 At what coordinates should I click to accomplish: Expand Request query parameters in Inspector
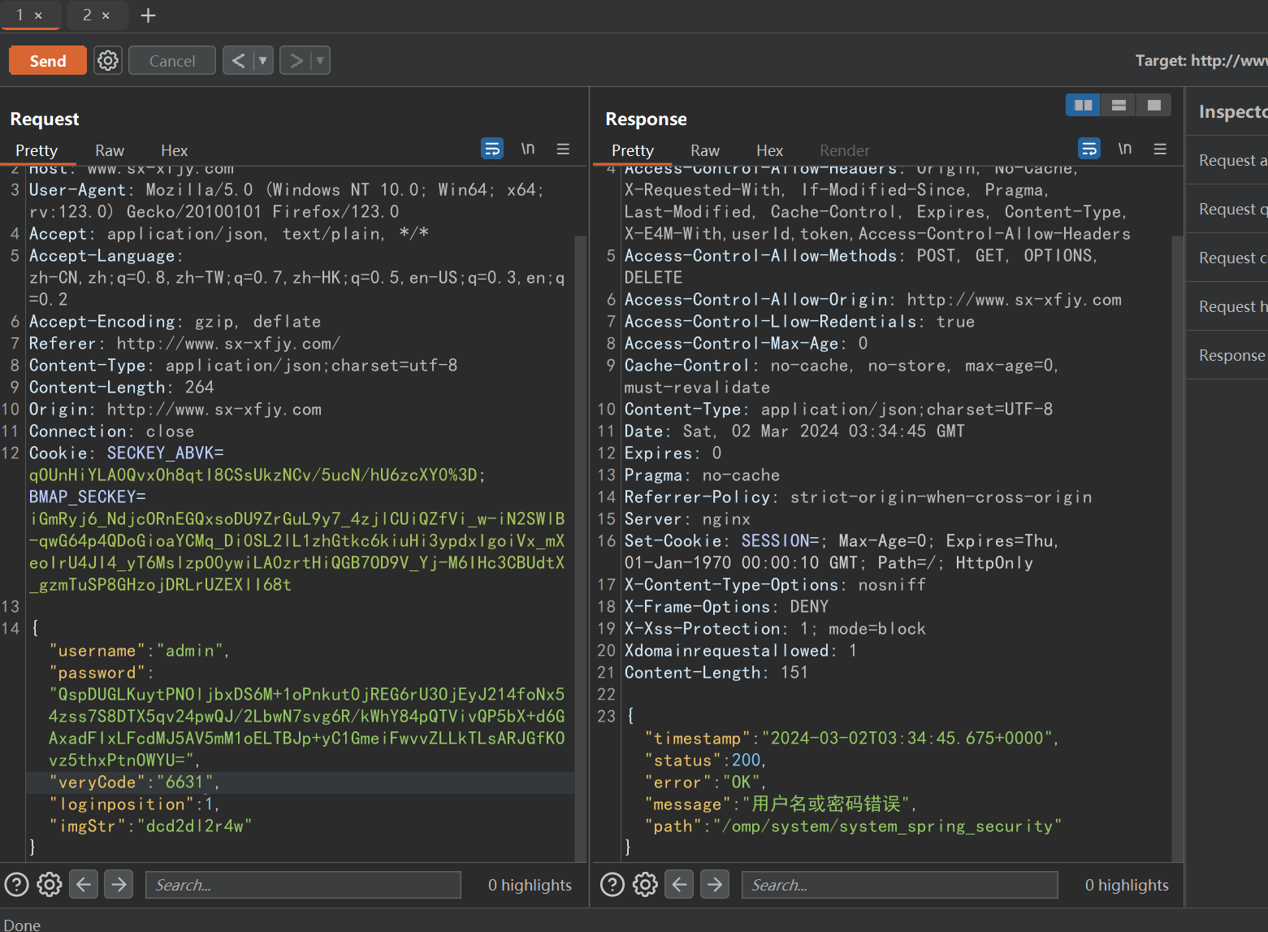[1227, 209]
